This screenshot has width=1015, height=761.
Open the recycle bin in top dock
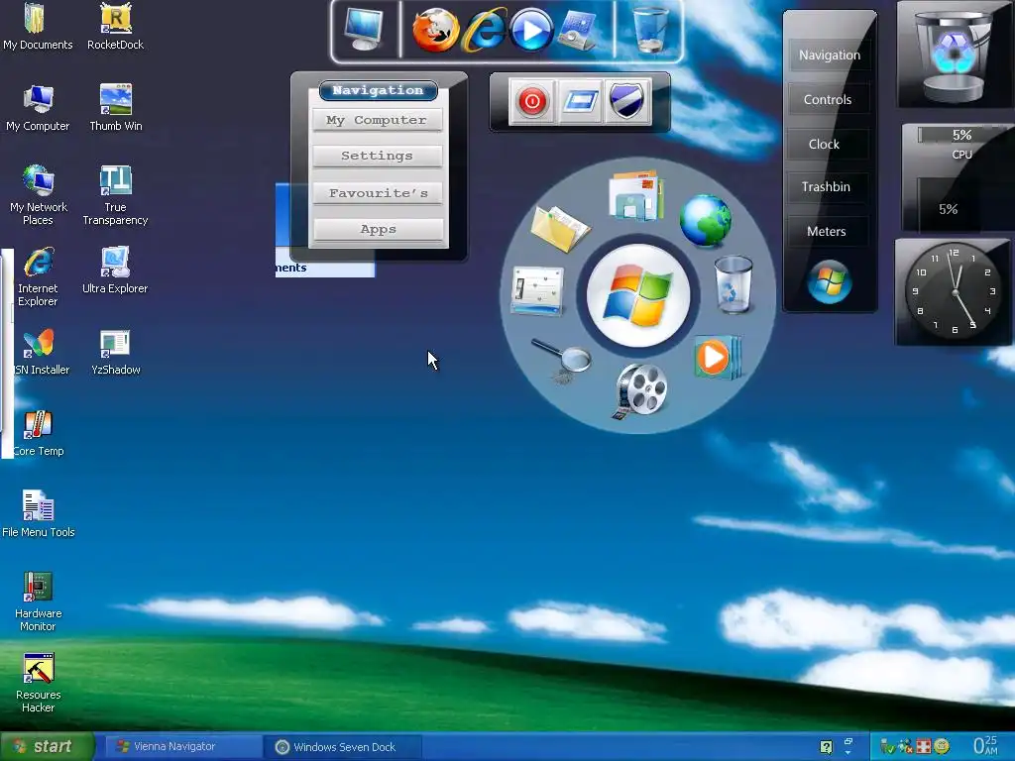650,29
